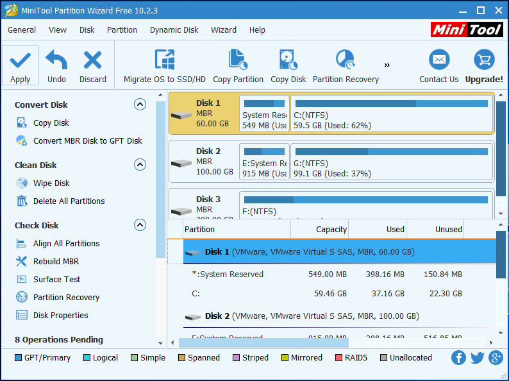Discard all pending operations

pos(93,65)
